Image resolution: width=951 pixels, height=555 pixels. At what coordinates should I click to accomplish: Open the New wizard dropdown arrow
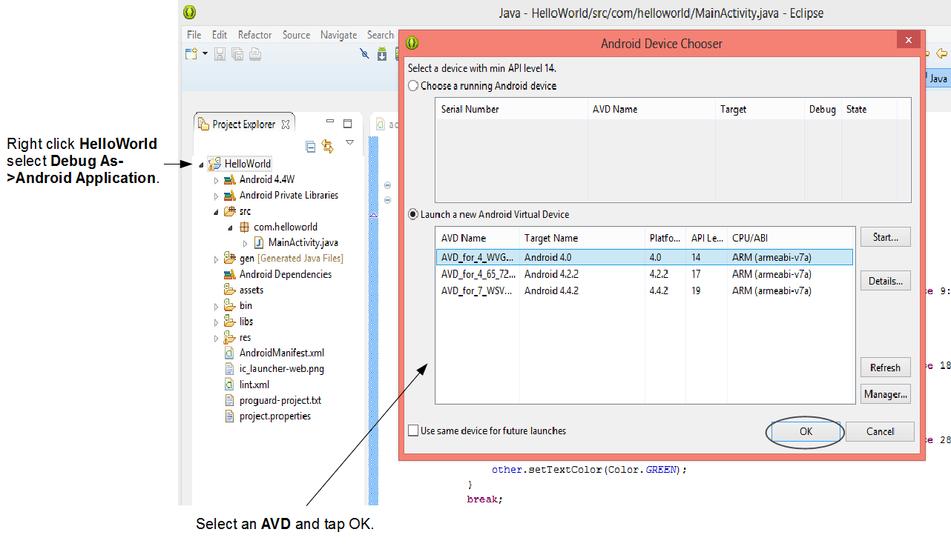205,53
